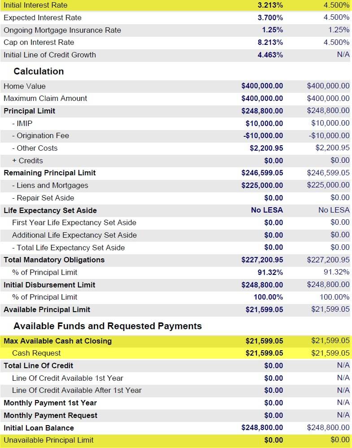Image resolution: width=352 pixels, height=448 pixels.
Task: Click the "Initial Interest Rate" row label
Action: [x=35, y=5]
